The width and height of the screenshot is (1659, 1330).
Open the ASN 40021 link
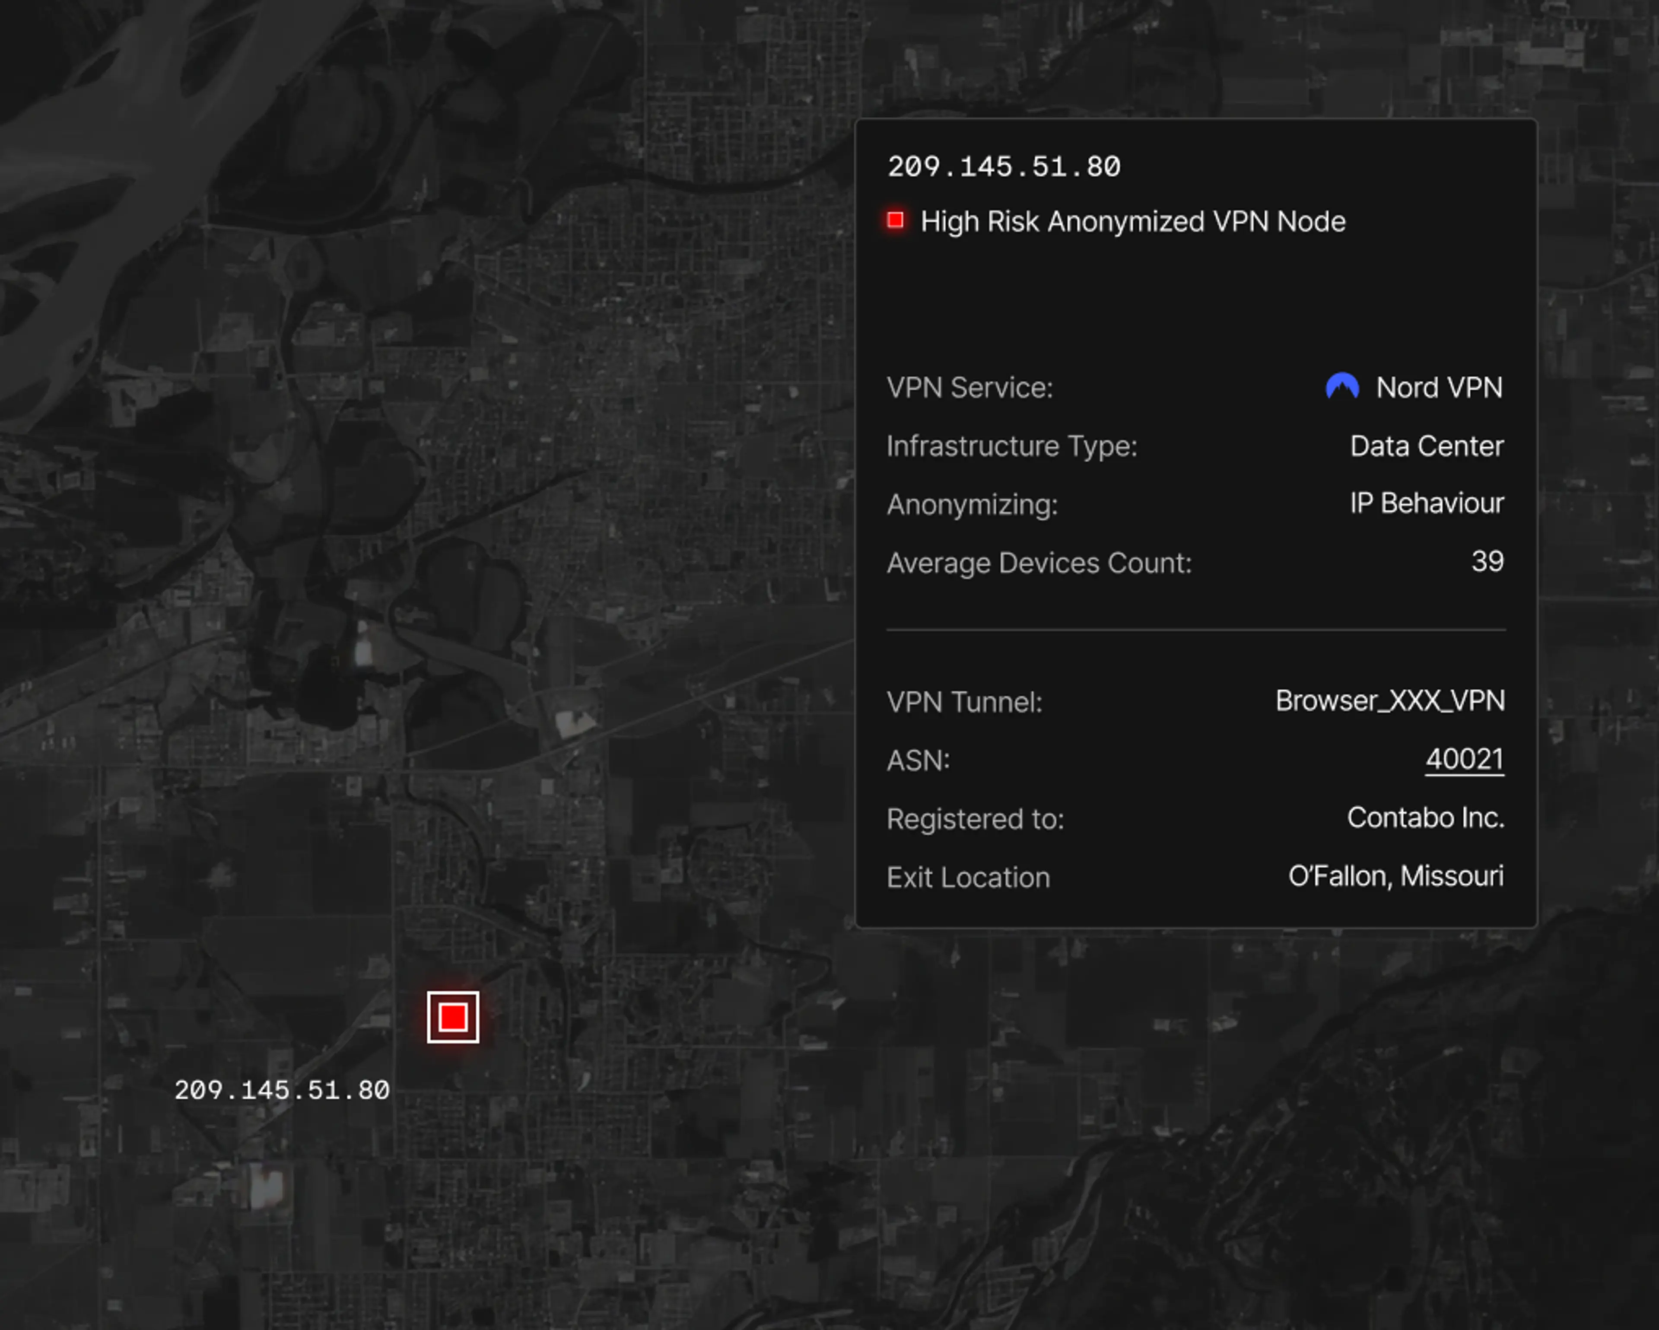pos(1464,760)
